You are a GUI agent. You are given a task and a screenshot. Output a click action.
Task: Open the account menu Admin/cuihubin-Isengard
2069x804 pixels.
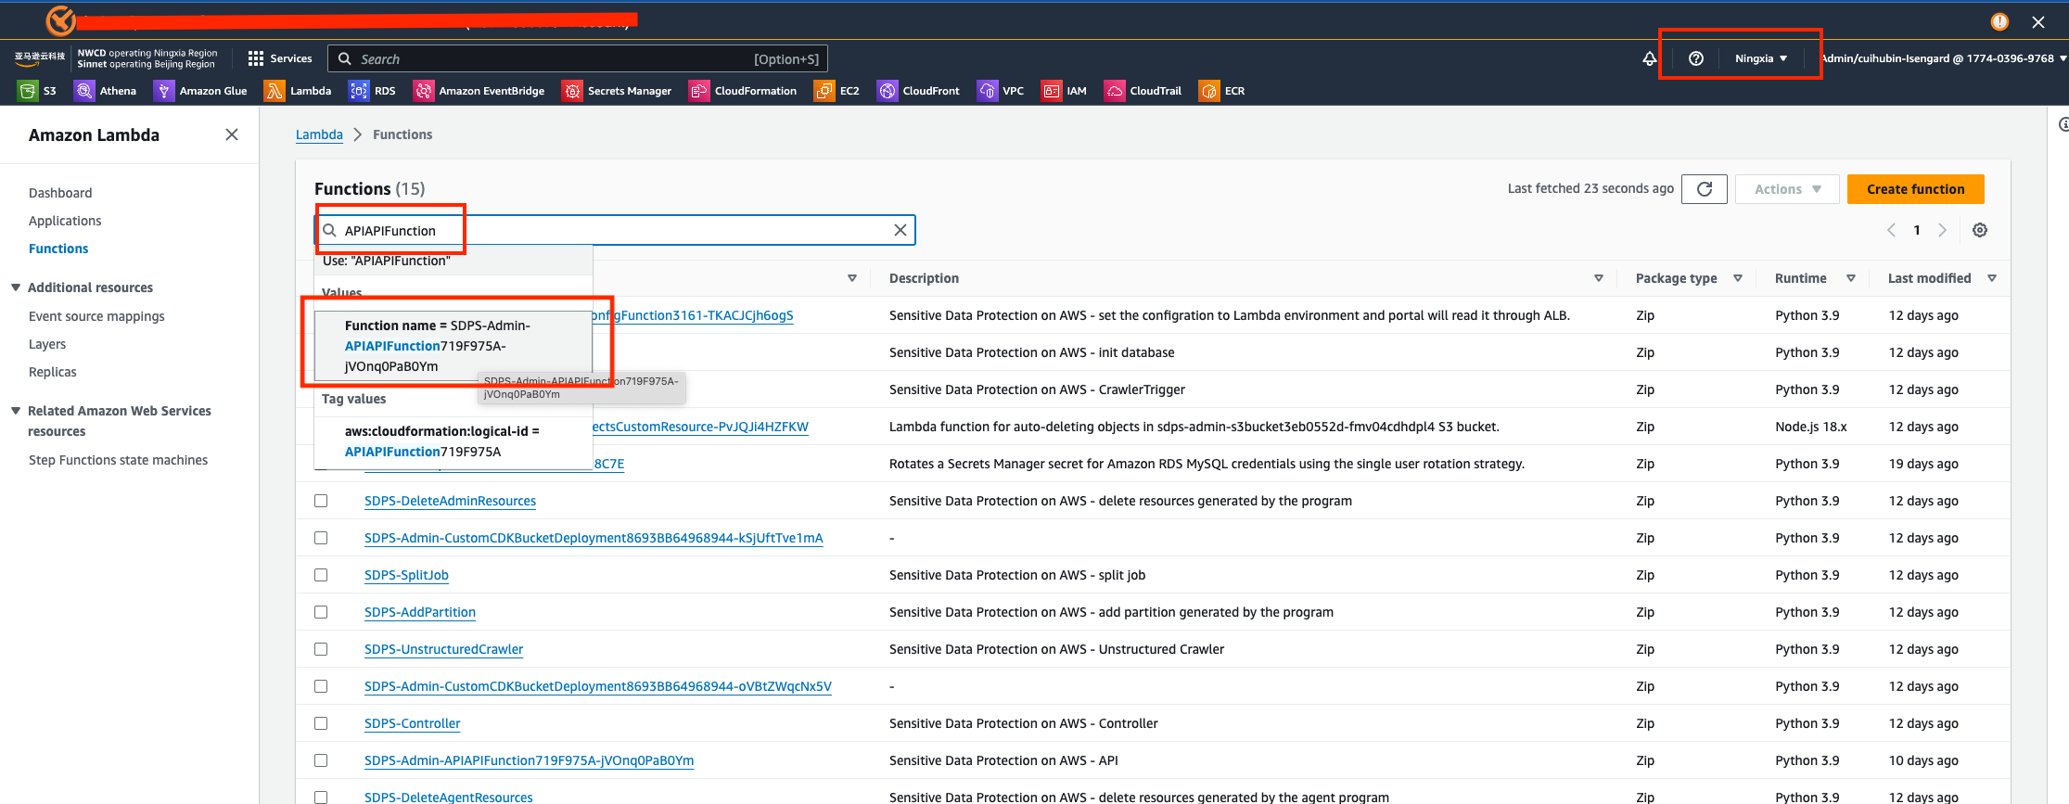[x=1944, y=58]
